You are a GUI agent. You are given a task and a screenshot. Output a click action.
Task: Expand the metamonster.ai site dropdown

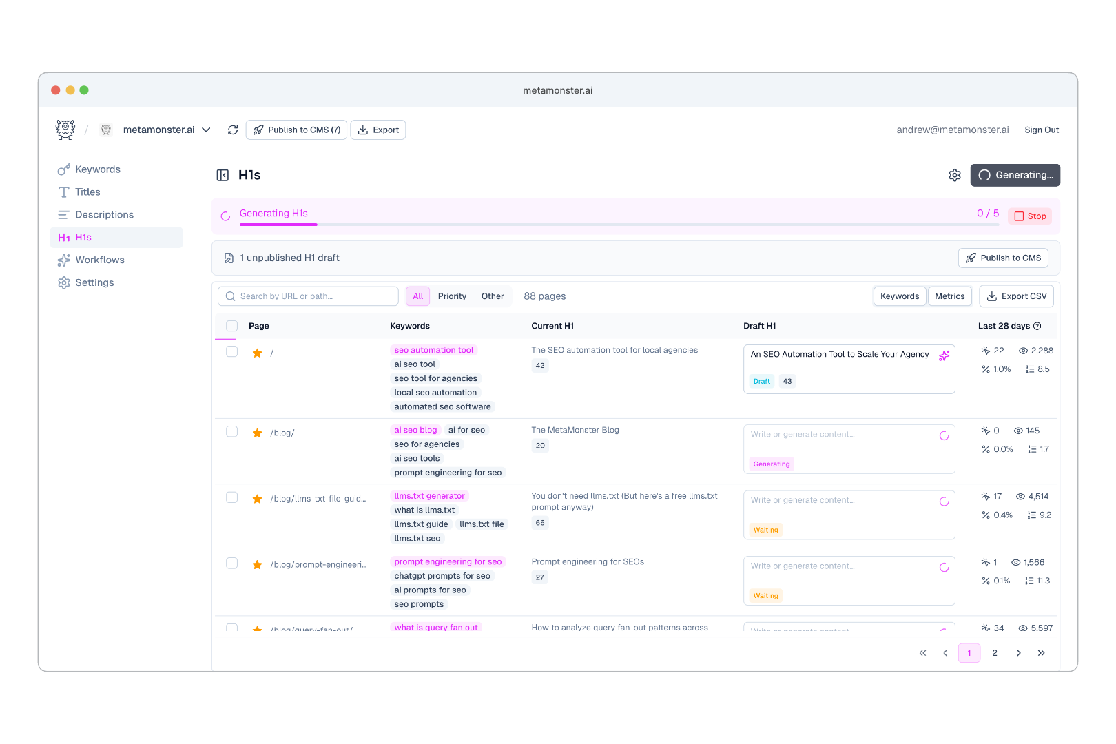(206, 130)
